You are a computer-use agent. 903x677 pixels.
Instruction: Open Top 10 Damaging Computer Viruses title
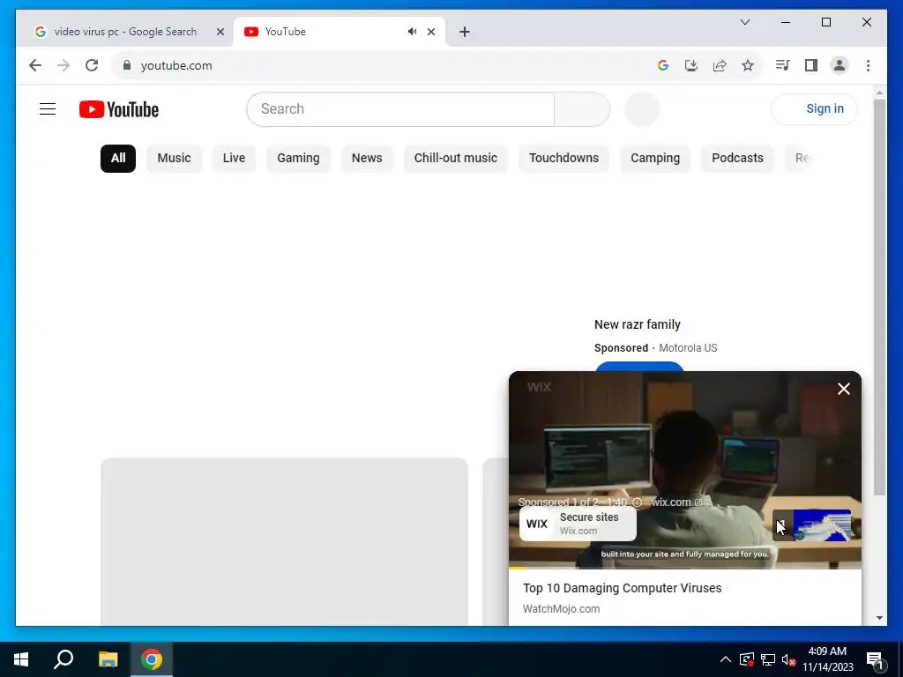pos(622,588)
